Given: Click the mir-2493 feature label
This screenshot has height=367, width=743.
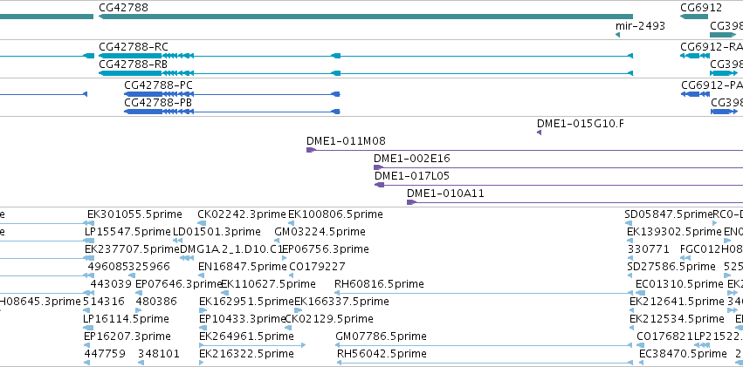Looking at the screenshot, I should 640,25.
